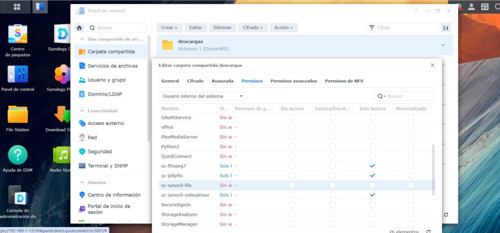
Task: Click the Eliminar button
Action: point(222,28)
